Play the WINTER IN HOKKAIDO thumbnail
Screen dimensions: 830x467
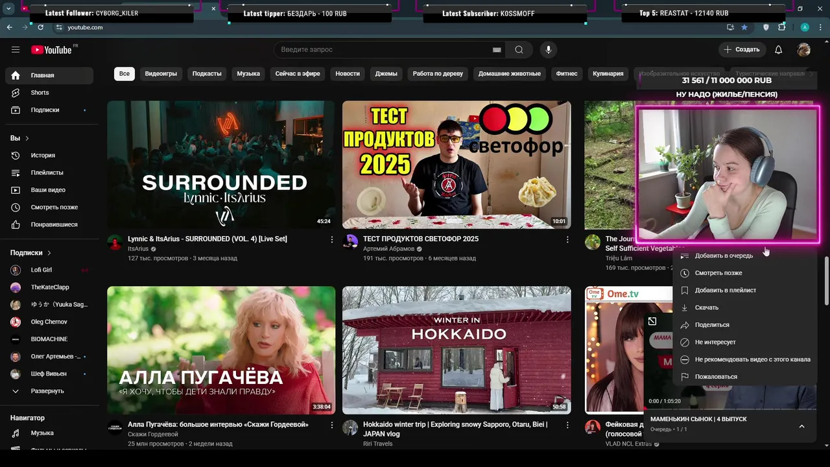[456, 350]
